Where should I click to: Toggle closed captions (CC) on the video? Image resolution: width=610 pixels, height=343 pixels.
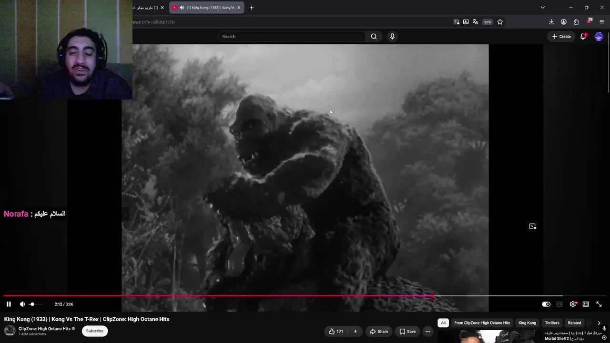click(559, 304)
